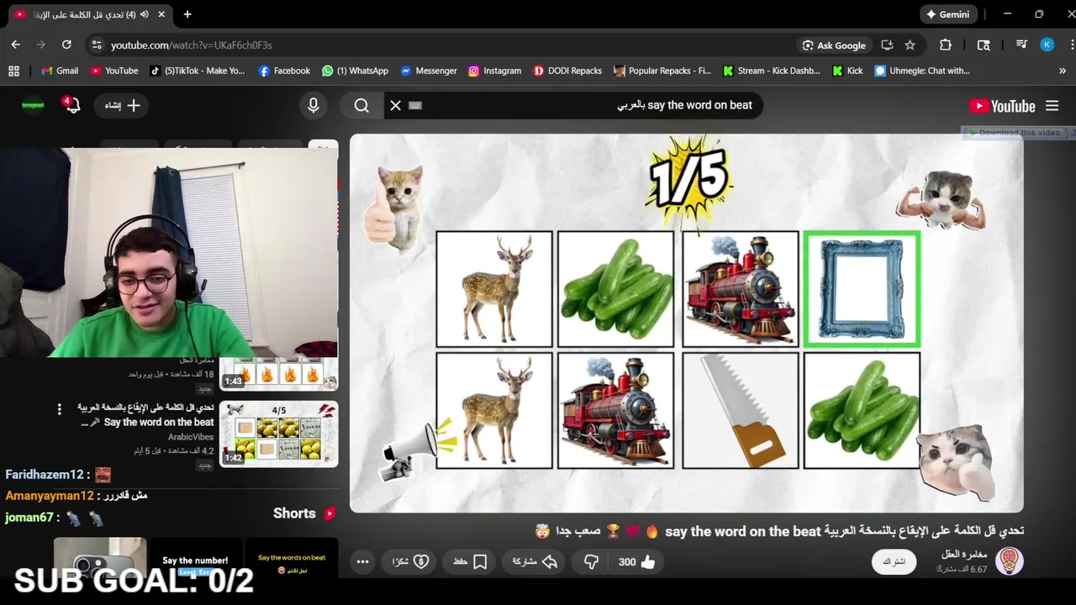Start voice search with the microphone
Viewport: 1076px width, 605px height.
pos(313,105)
